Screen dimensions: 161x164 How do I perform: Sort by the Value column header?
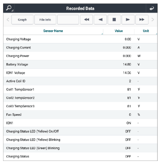(119, 31)
